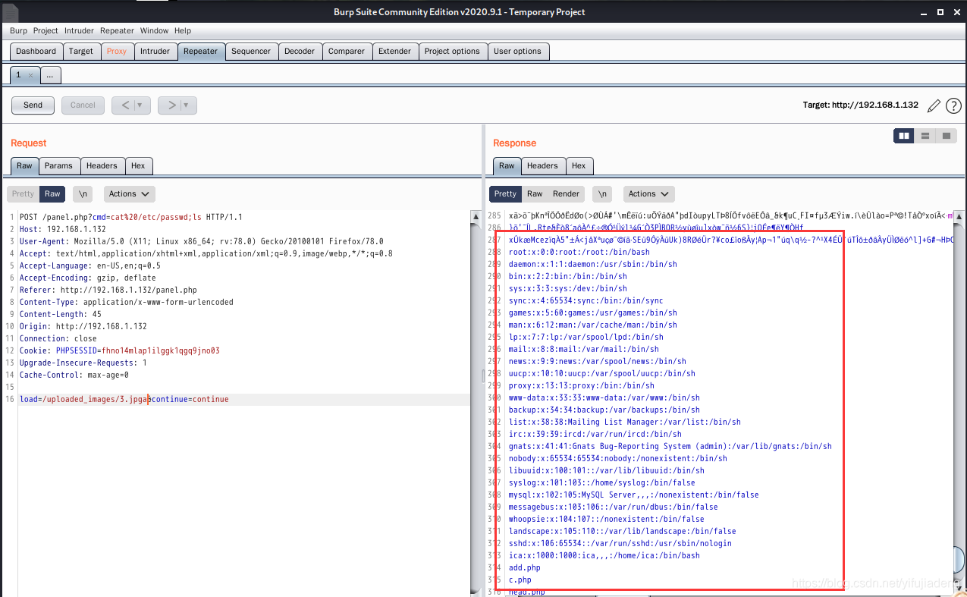
Task: Switch to the Comparer tab
Action: [347, 51]
